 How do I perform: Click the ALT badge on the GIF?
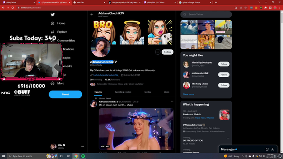pyautogui.click(x=107, y=146)
